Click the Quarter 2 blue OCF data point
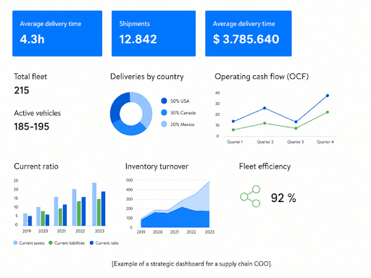 click(x=264, y=108)
